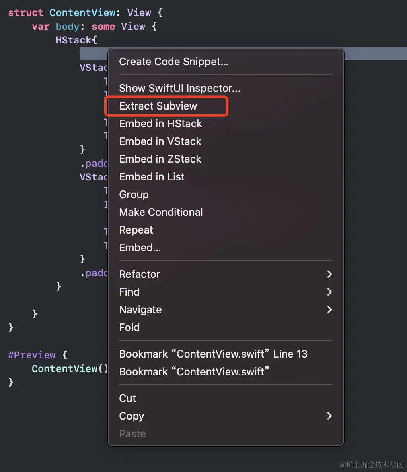The image size is (407, 472).
Task: Choose Bookmark "ContentView.swift" file entry
Action: [x=194, y=372]
